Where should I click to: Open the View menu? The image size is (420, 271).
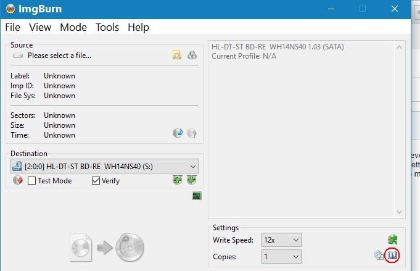[x=40, y=27]
